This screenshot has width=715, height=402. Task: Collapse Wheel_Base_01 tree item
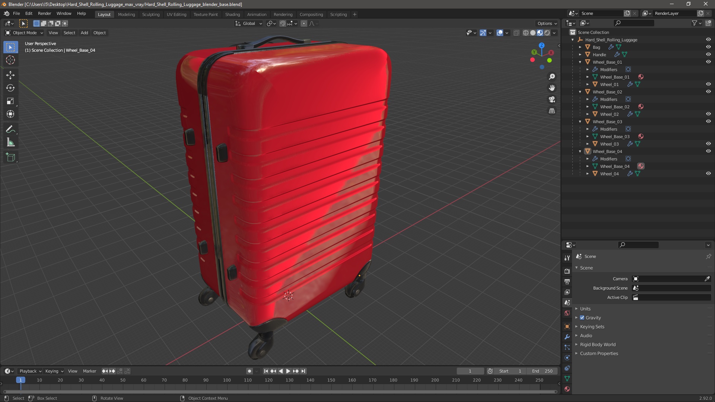pyautogui.click(x=580, y=62)
